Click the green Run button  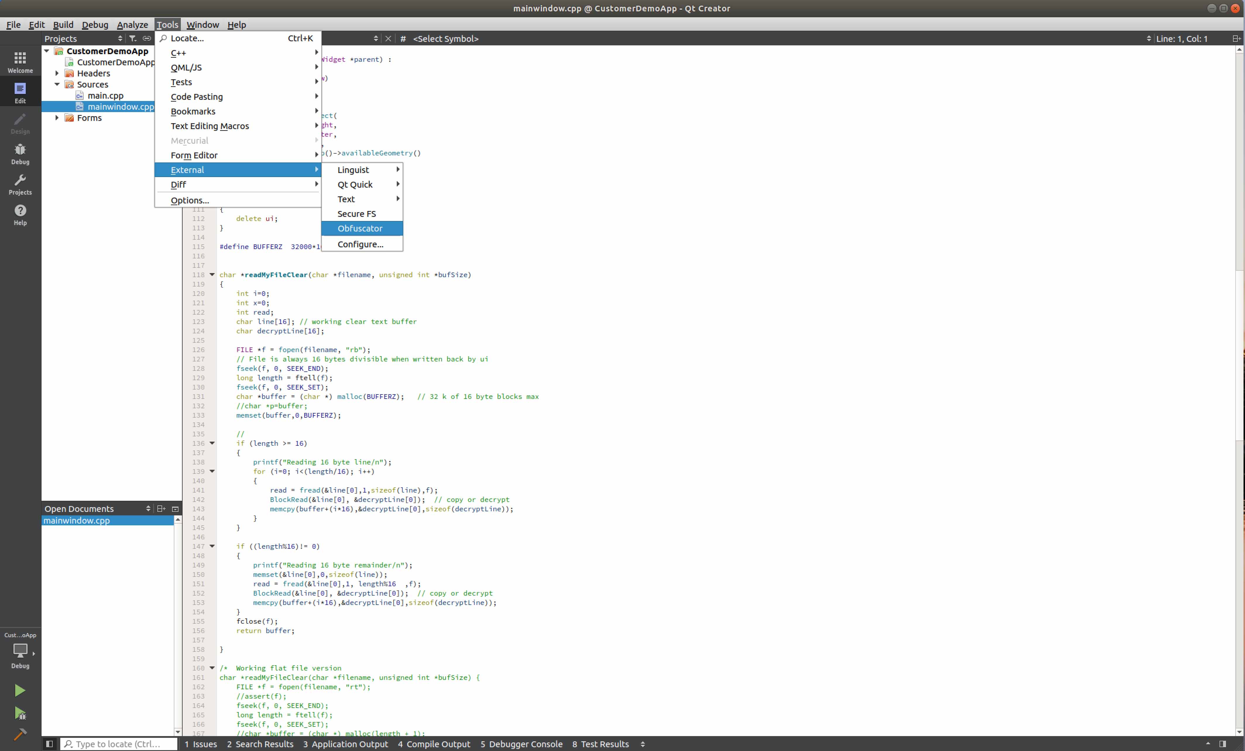click(20, 690)
